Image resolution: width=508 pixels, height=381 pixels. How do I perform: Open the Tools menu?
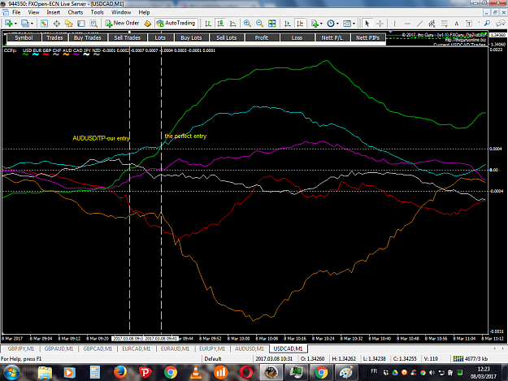coord(97,12)
